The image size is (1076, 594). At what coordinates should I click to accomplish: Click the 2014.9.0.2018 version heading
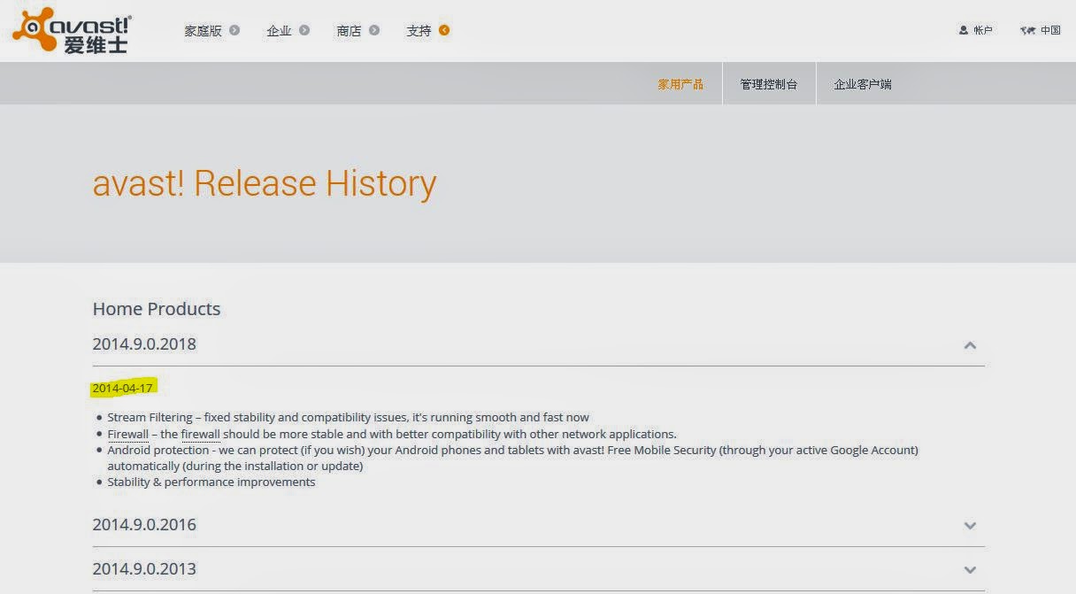(144, 344)
